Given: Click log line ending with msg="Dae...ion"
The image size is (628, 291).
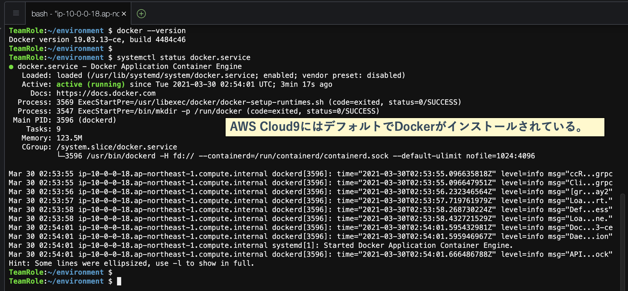Looking at the screenshot, I should 311,236.
